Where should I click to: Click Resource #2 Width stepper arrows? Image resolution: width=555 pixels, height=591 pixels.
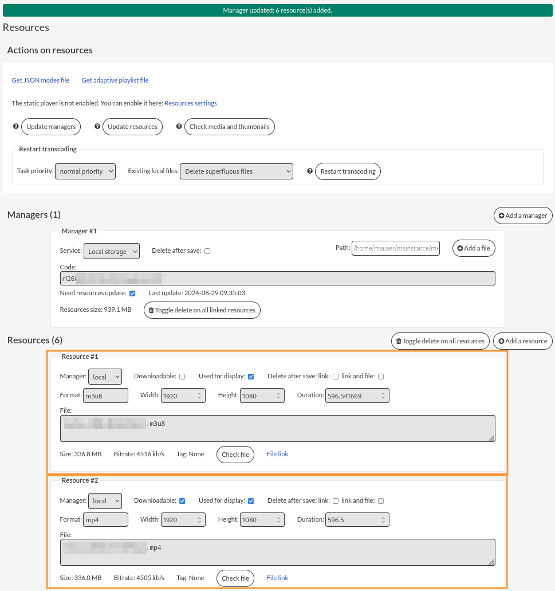point(199,520)
